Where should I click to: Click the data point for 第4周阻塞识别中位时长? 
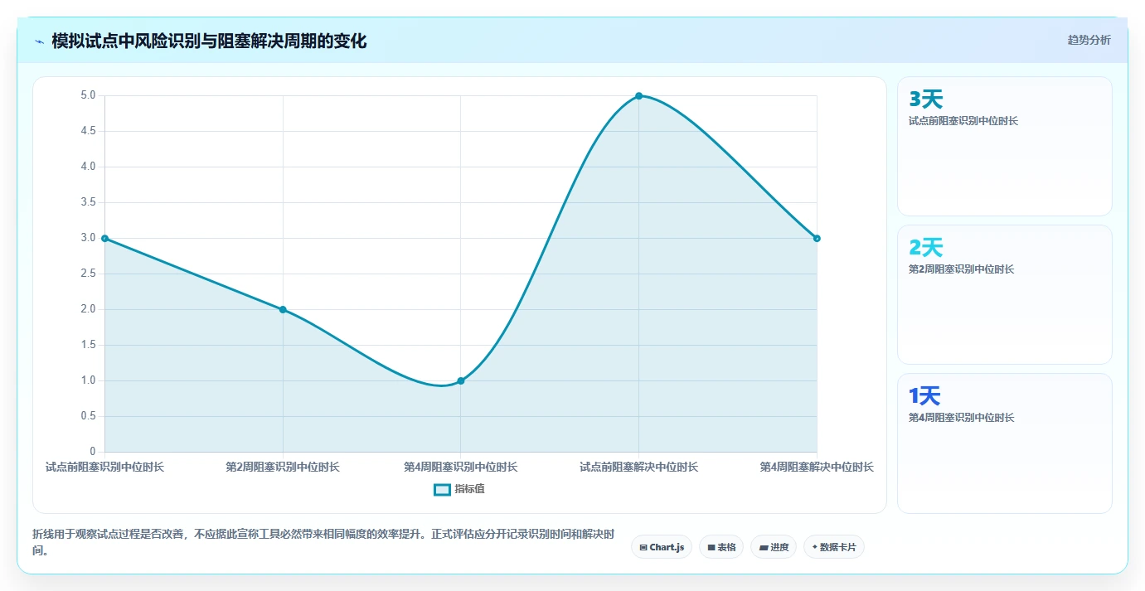461,381
